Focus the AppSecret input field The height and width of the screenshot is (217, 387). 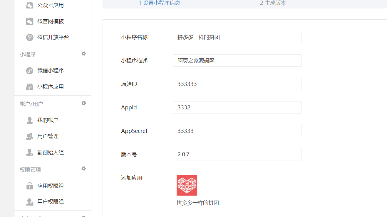[237, 131]
